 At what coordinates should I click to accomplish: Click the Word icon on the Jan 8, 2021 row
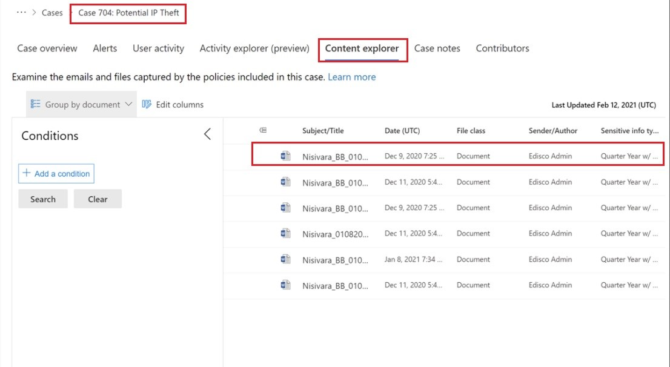(285, 257)
